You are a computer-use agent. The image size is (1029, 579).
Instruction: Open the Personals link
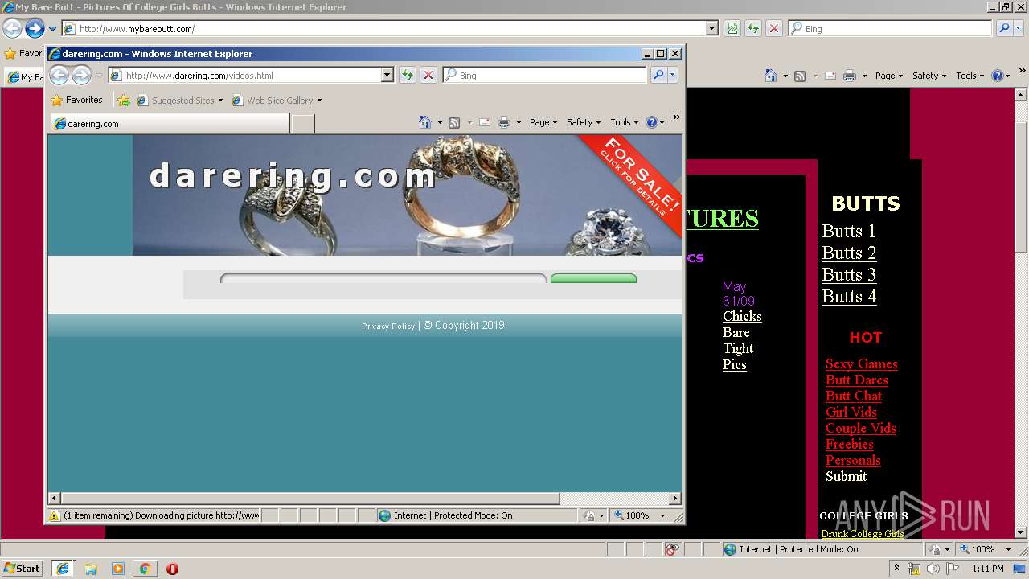coord(853,461)
